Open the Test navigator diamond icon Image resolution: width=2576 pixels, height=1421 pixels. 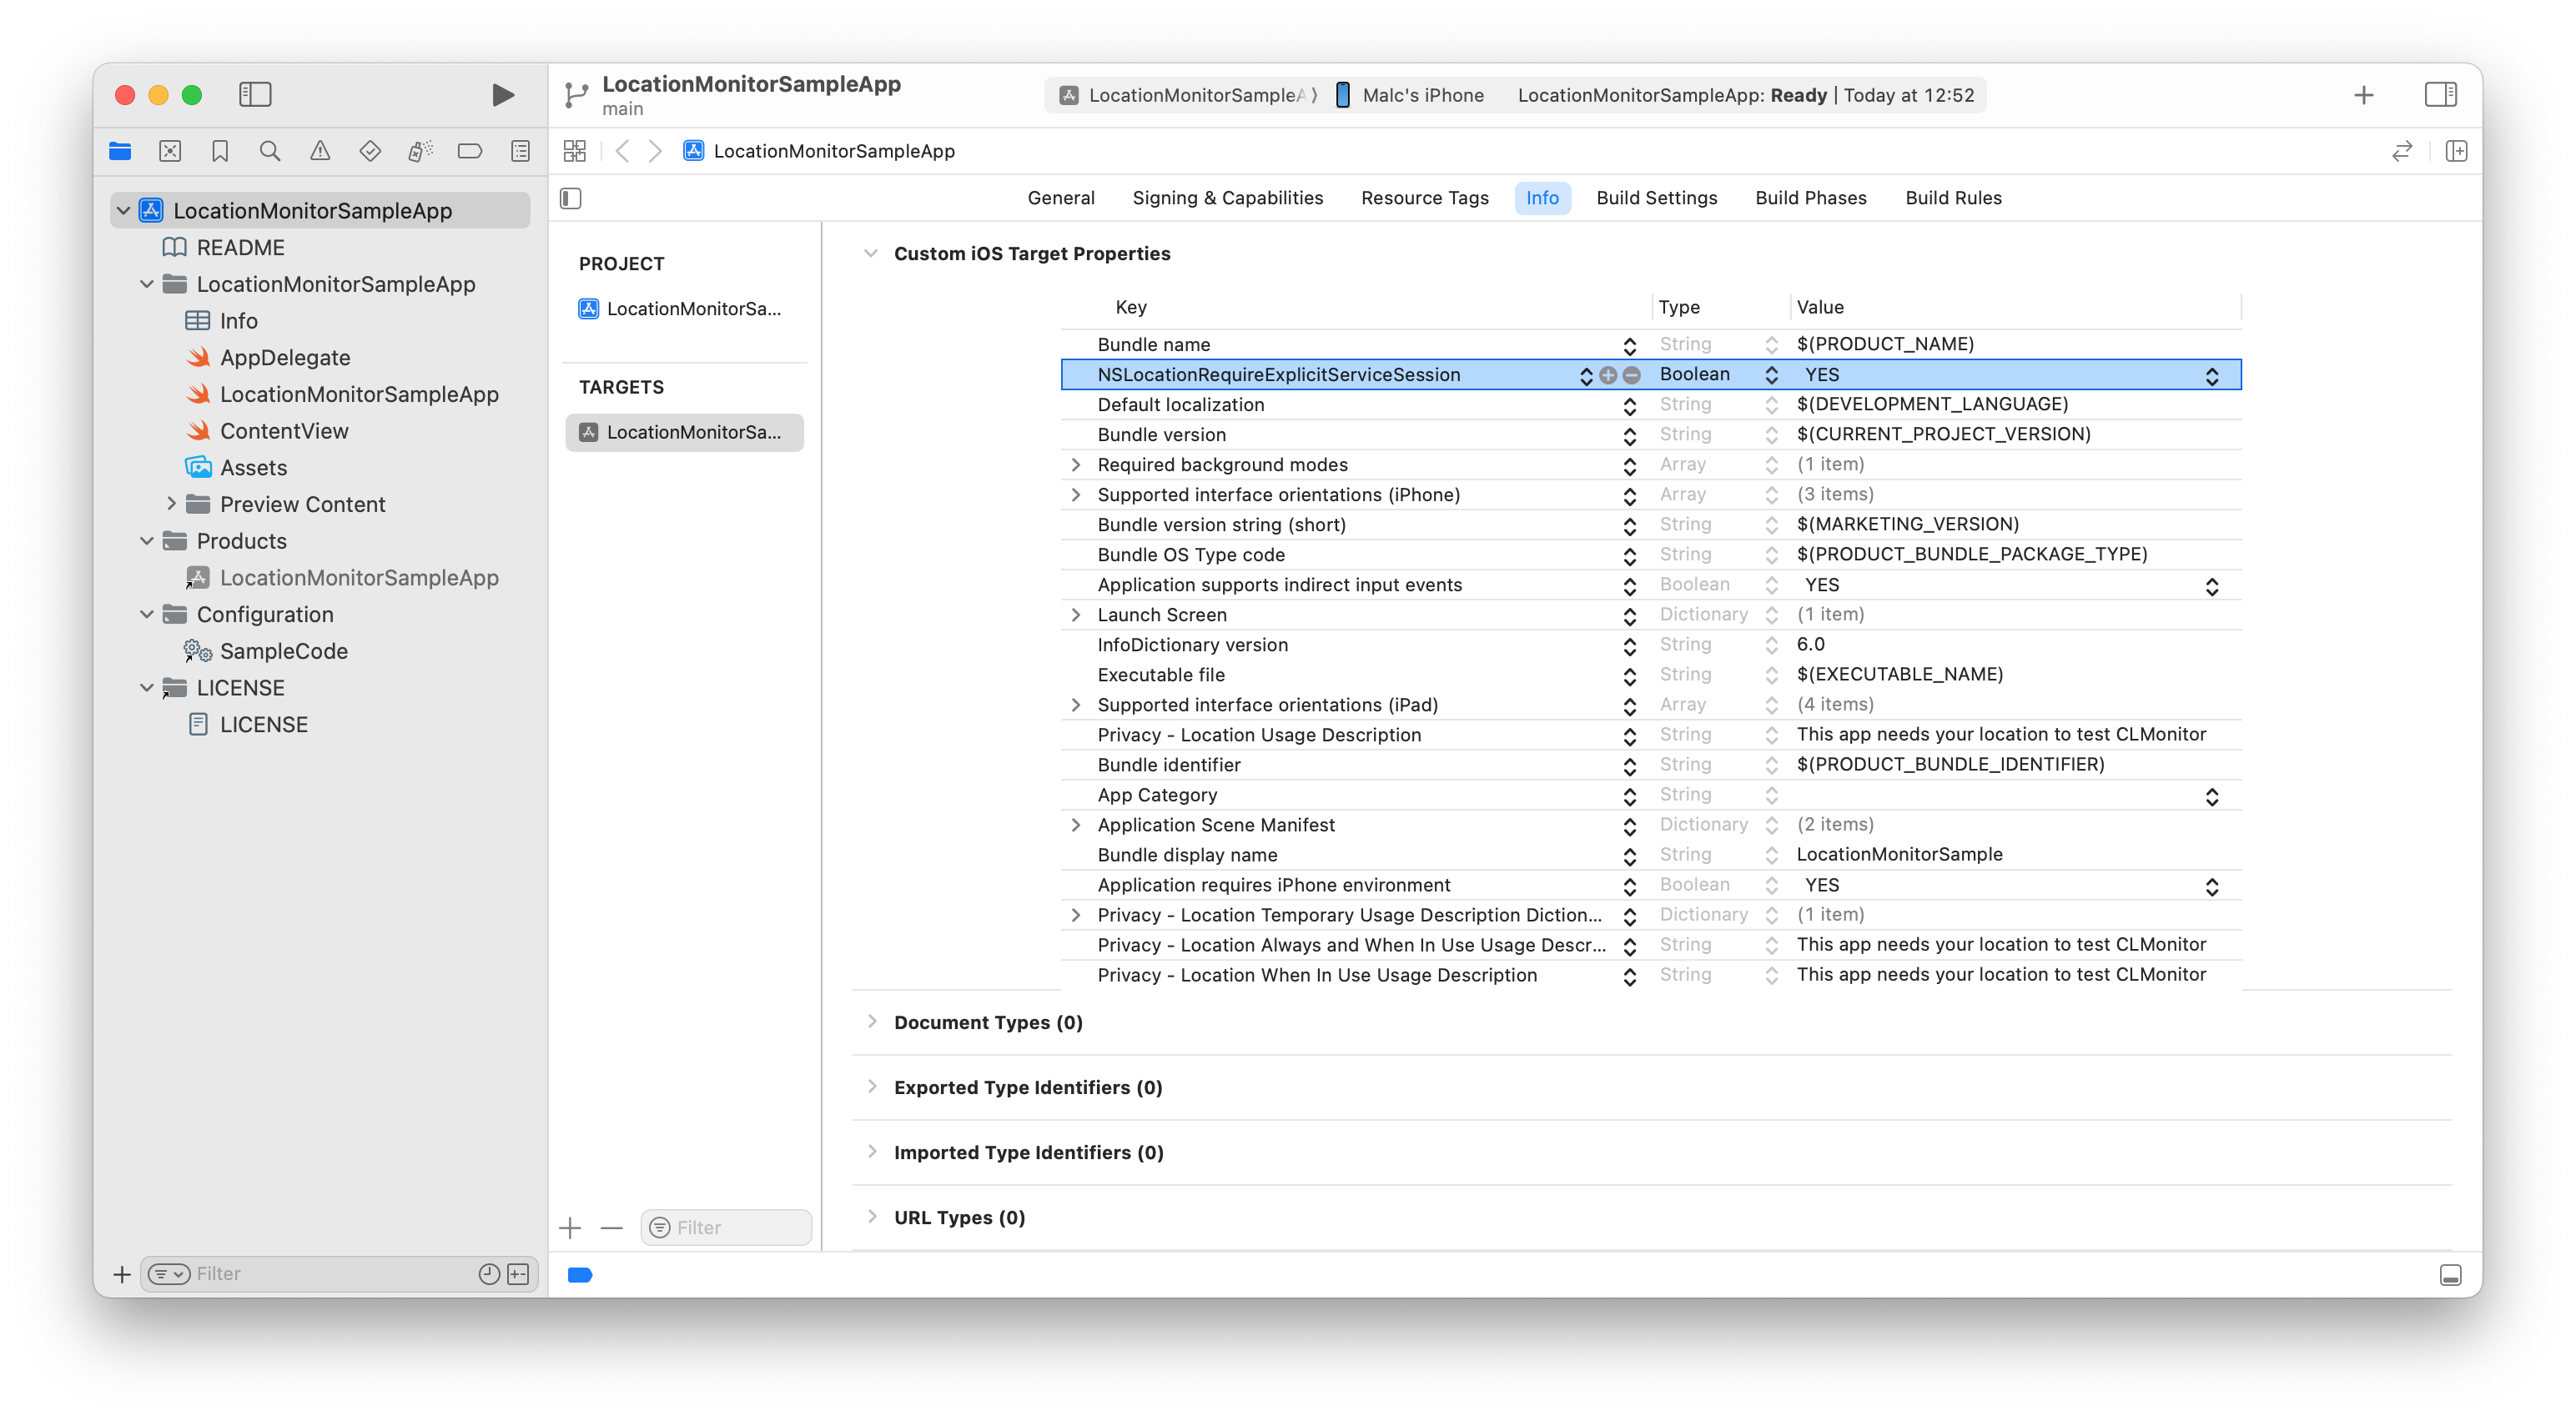tap(370, 151)
